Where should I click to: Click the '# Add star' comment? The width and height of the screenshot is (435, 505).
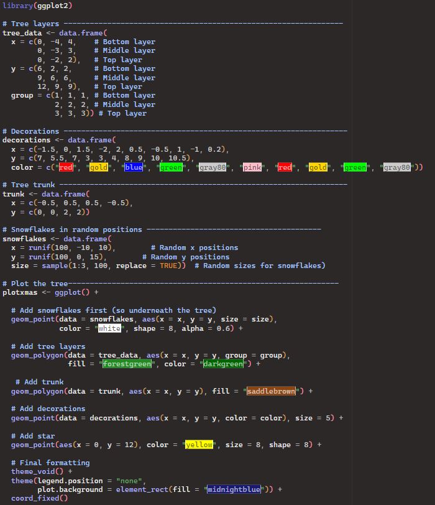(x=33, y=436)
